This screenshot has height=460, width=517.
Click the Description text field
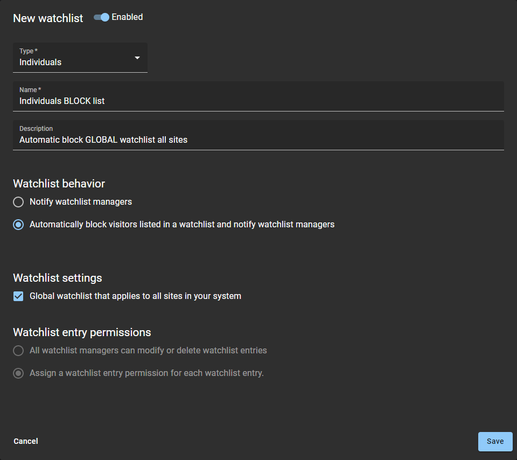click(x=258, y=140)
